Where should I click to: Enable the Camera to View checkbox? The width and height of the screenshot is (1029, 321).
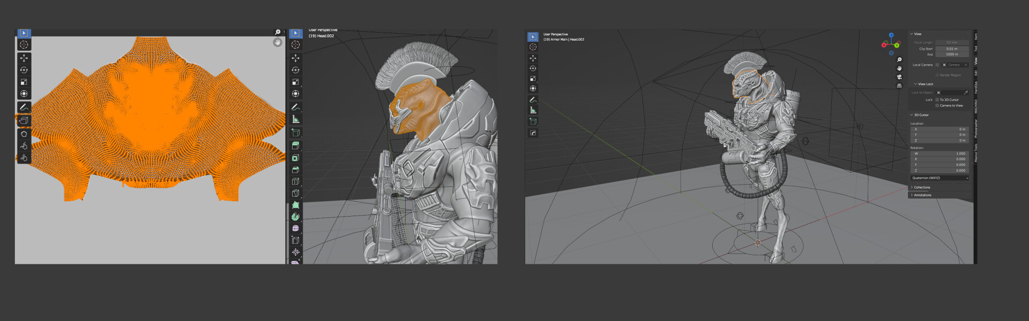(937, 105)
